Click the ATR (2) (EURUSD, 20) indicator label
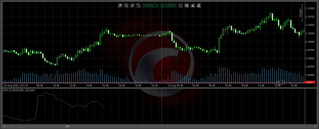319x129 pixels. point(18,90)
